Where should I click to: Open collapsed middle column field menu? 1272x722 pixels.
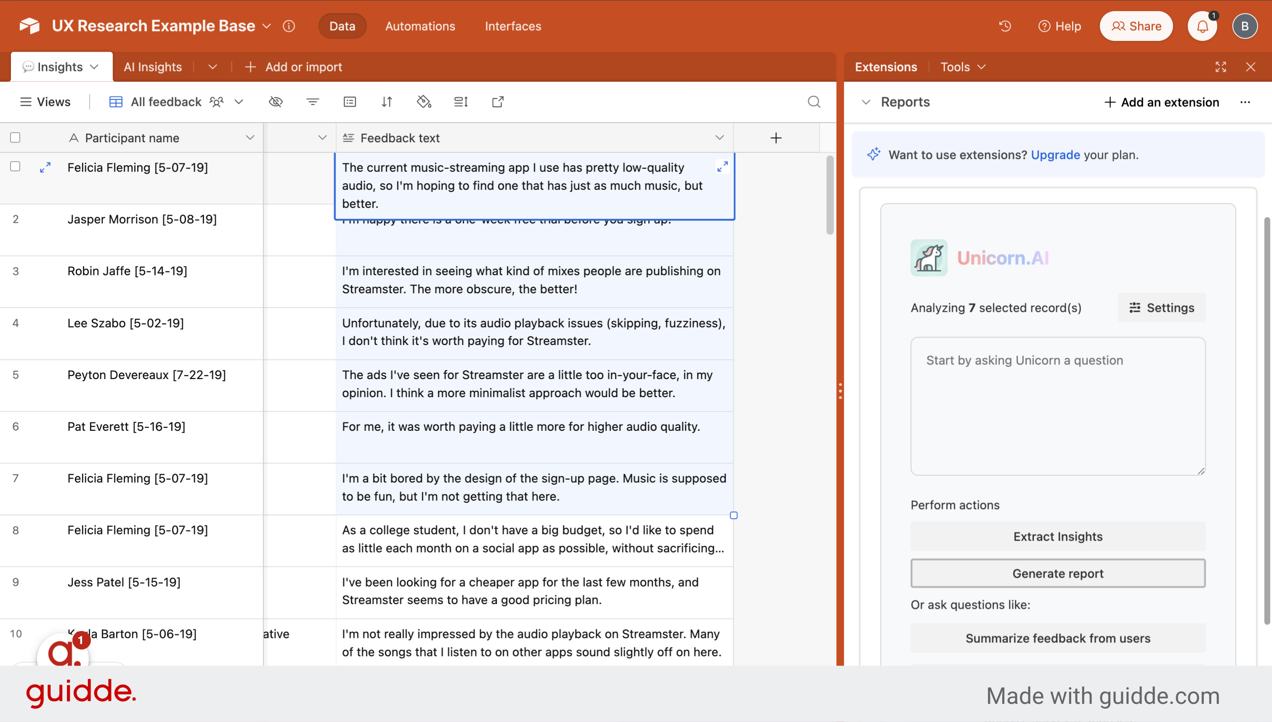pyautogui.click(x=322, y=137)
